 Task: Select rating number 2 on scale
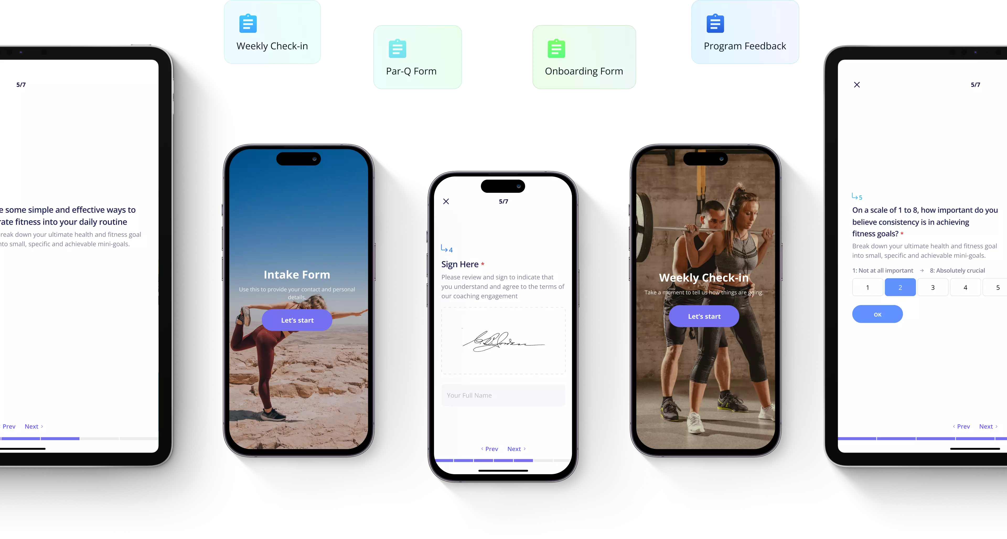click(x=901, y=287)
